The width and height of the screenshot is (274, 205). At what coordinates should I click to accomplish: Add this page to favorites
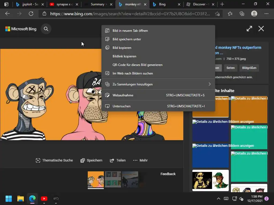pyautogui.click(x=217, y=14)
